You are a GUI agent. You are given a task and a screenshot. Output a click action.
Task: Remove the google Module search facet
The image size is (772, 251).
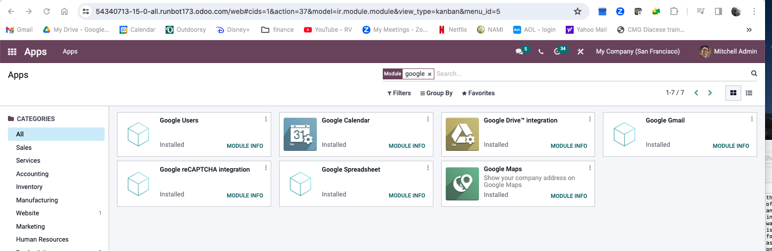coord(429,74)
